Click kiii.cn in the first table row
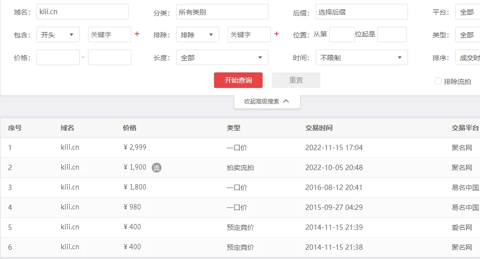 coord(70,148)
